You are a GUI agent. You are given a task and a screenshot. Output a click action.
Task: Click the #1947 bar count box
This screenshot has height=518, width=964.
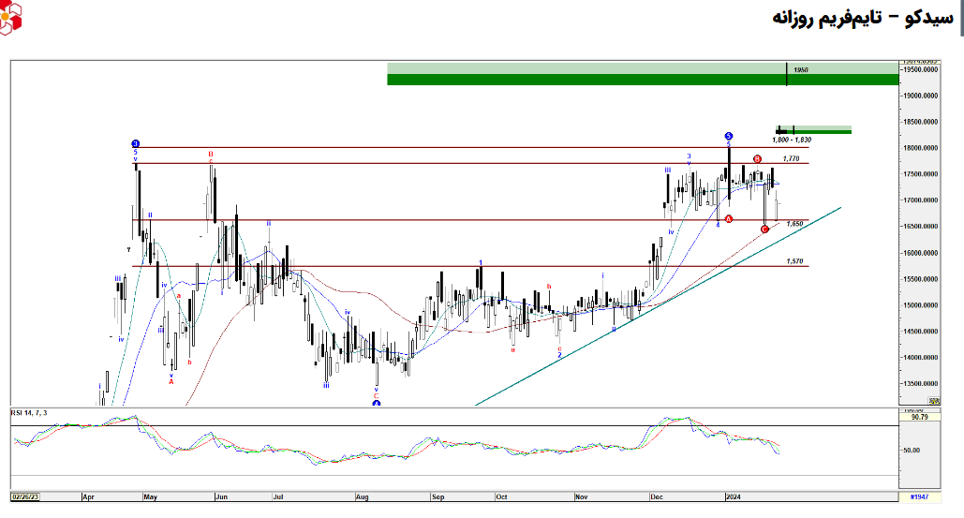click(x=919, y=496)
